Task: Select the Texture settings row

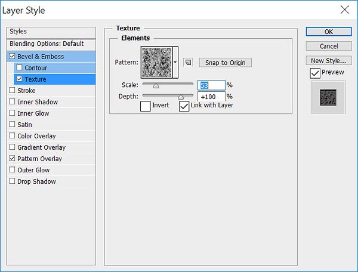Action: pyautogui.click(x=55, y=79)
